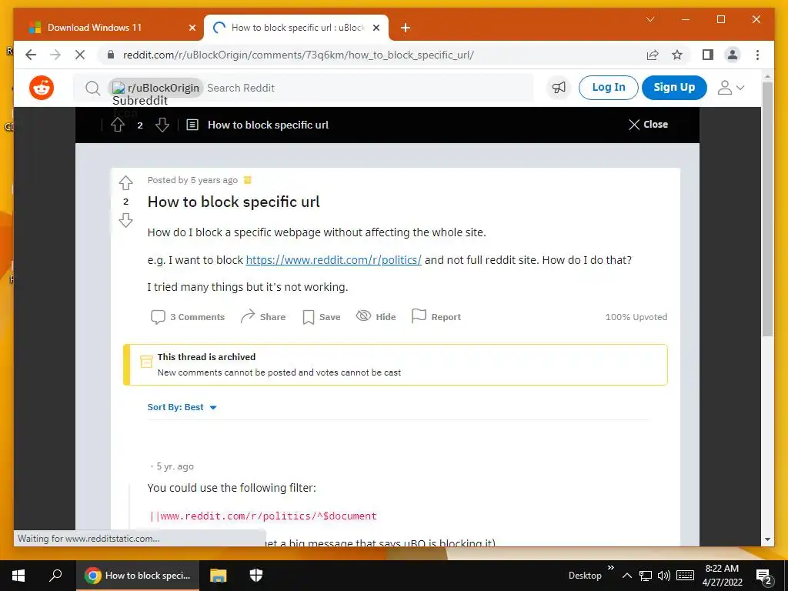Click the Reddit snoo logo

(x=42, y=88)
